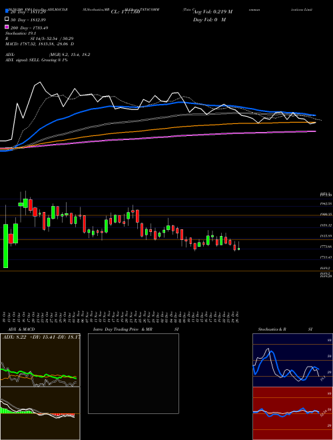Screen dimensions: 333x440
Task: Click the 32.54 value label in RSI chart
Action: pyautogui.click(x=323, y=413)
